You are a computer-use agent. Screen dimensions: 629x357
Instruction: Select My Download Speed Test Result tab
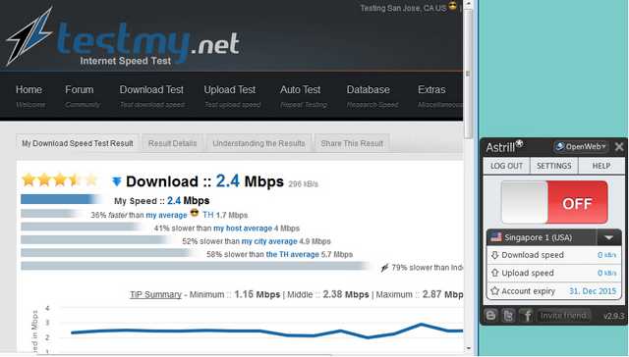78,143
